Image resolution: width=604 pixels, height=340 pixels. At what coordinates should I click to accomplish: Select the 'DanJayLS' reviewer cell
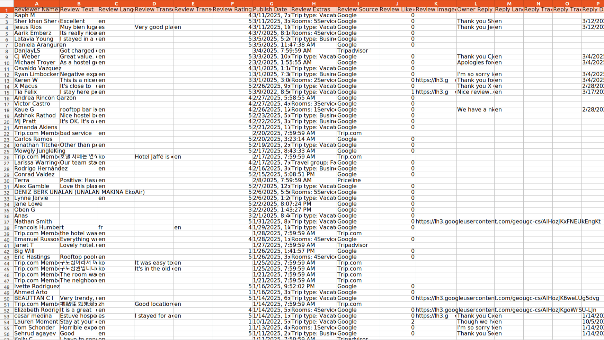(x=36, y=51)
